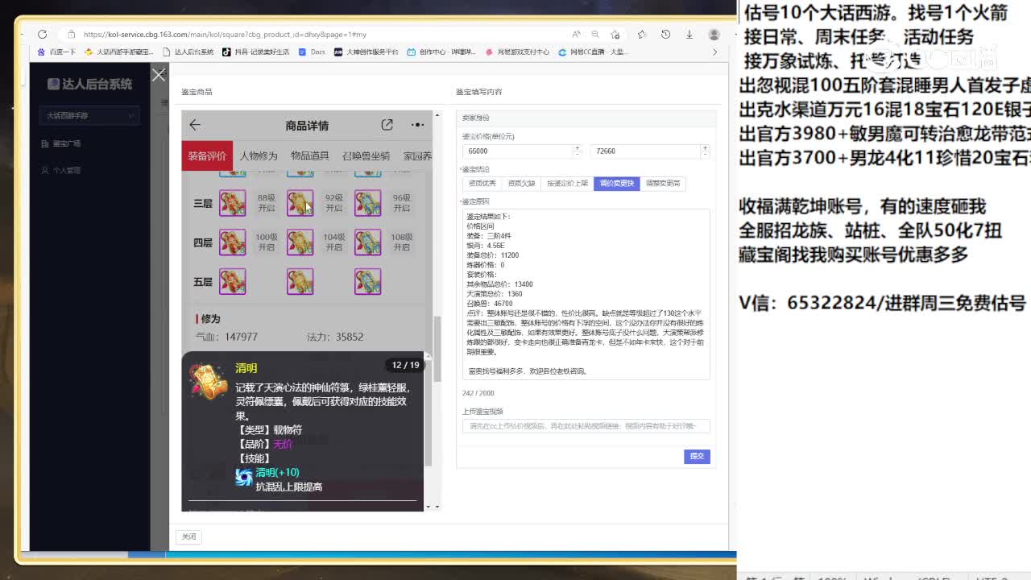Switch to 召唤兽坐骑 tab
1031x580 pixels.
click(x=366, y=155)
